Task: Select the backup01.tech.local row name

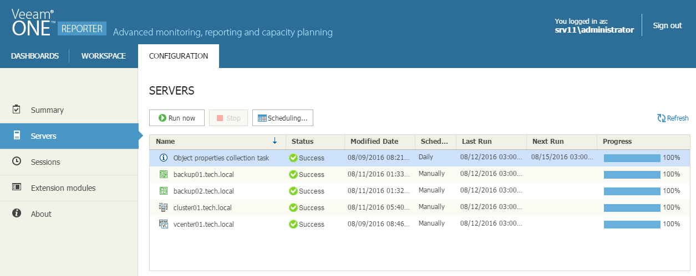Action: tap(204, 174)
